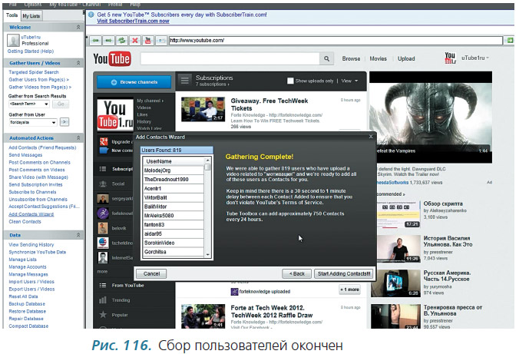Image resolution: width=519 pixels, height=354 pixels.
Task: Click the Trending bar chart icon
Action: [103, 300]
